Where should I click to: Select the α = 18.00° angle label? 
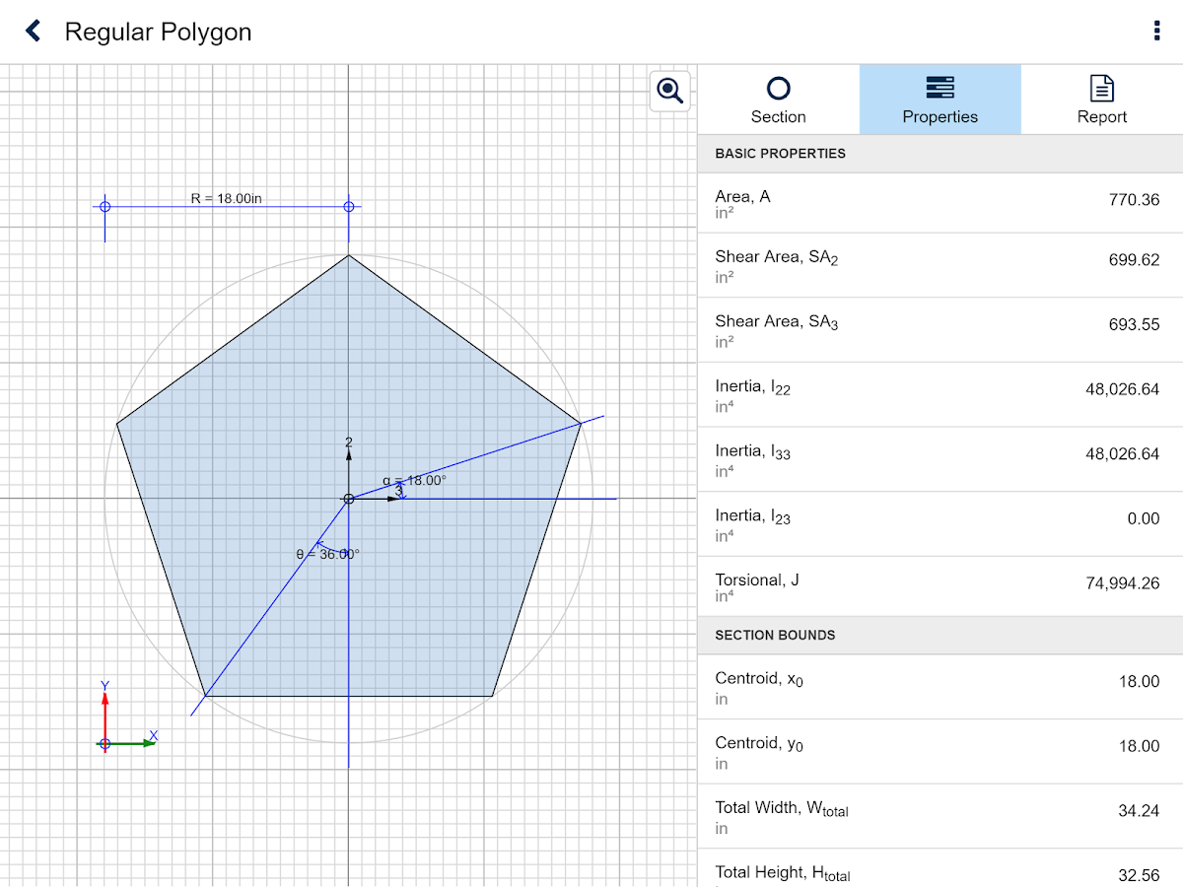coord(414,481)
